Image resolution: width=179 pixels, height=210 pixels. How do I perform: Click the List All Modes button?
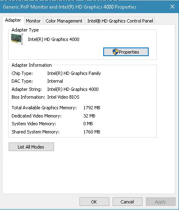coord(31,147)
